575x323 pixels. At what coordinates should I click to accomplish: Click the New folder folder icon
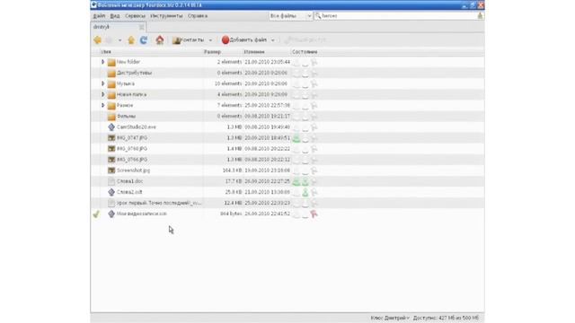[x=111, y=62]
